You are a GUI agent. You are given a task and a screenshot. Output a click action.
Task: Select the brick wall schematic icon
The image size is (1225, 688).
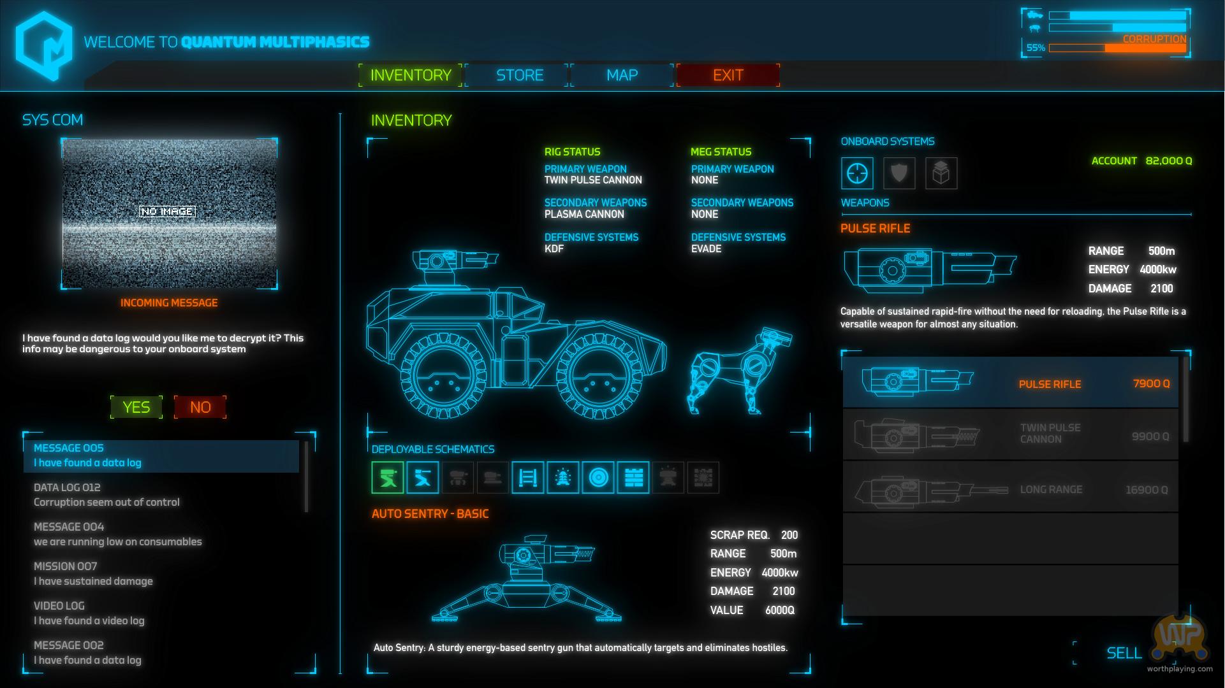pos(633,478)
